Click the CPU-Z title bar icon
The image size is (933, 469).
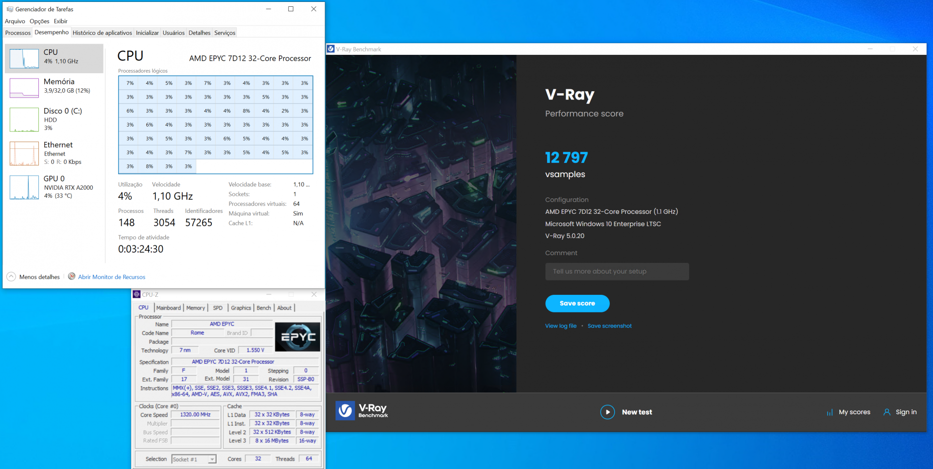(x=137, y=294)
